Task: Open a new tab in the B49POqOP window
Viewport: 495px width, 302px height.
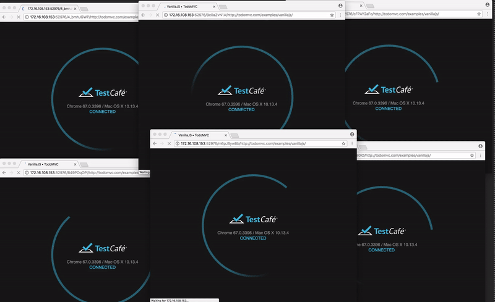Action: tap(84, 164)
